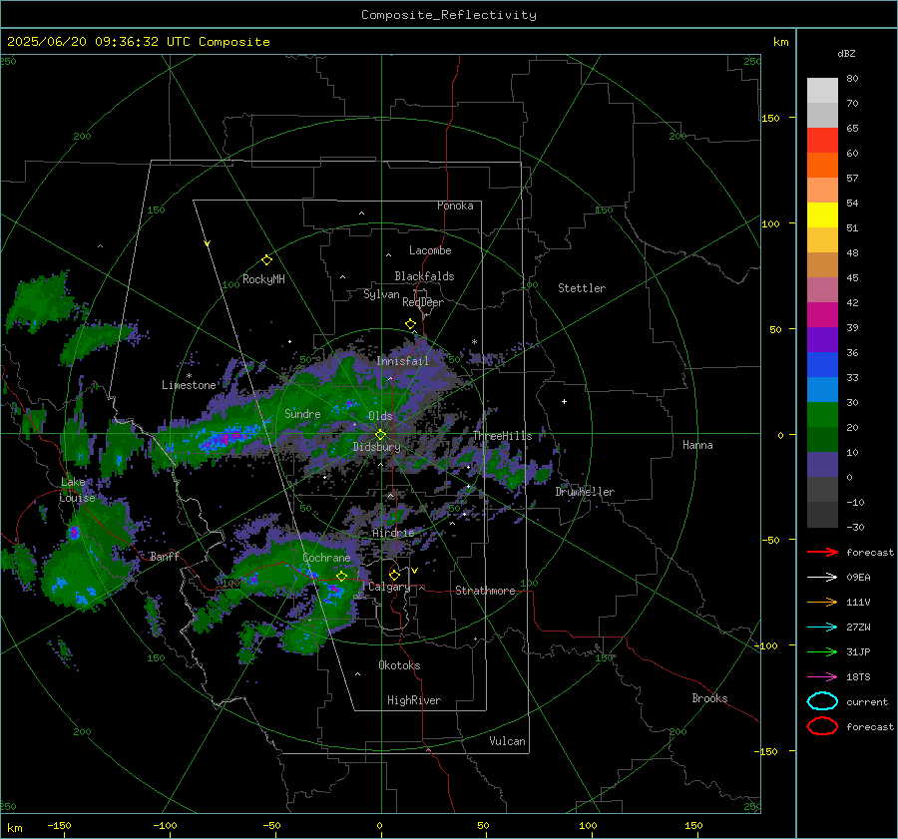This screenshot has height=839, width=898.
Task: Select the 36 dBZ blue color swatch
Action: click(x=822, y=364)
